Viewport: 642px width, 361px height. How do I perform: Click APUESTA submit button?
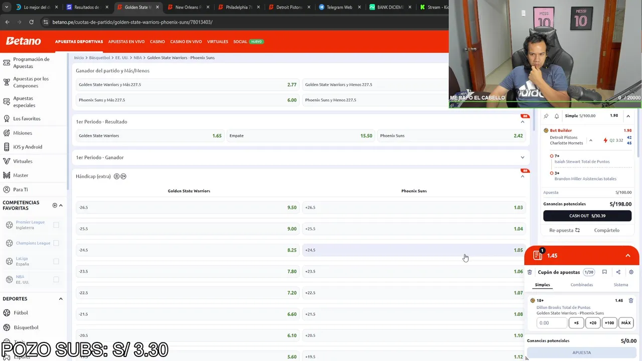(582, 352)
